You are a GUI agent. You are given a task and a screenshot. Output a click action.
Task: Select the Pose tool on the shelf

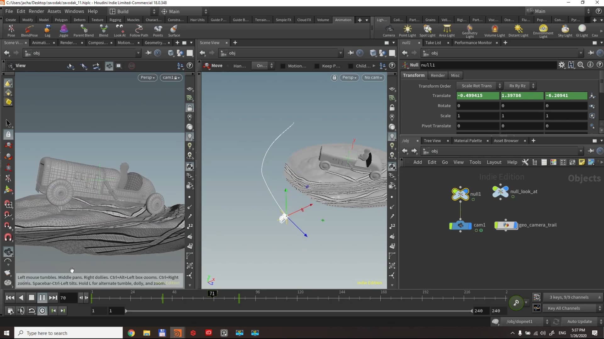(11, 30)
